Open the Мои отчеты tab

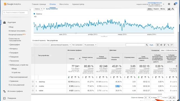coord(64,4)
